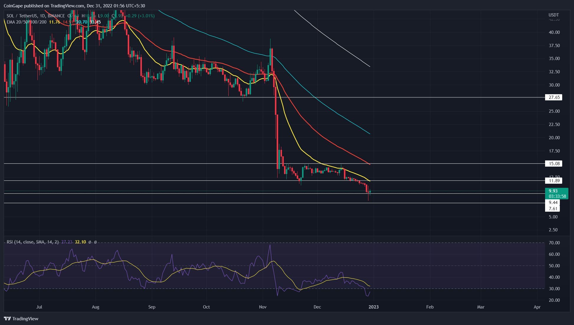Image resolution: width=574 pixels, height=325 pixels.
Task: Click the 15.08 price level label
Action: [554, 164]
